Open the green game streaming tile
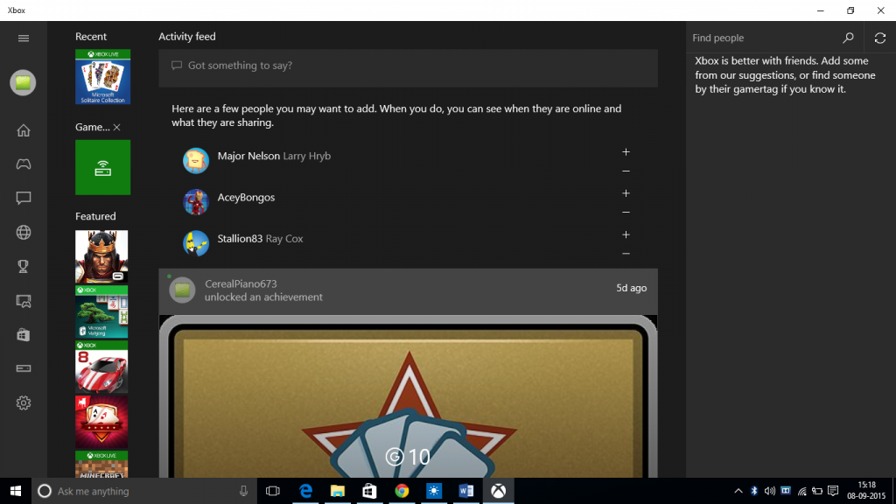Image resolution: width=896 pixels, height=504 pixels. (x=103, y=167)
